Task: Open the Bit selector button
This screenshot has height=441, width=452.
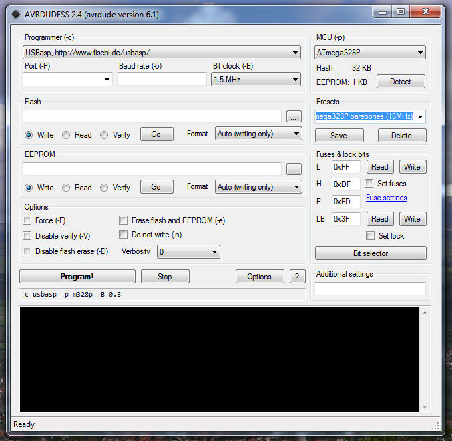Action: [x=371, y=253]
